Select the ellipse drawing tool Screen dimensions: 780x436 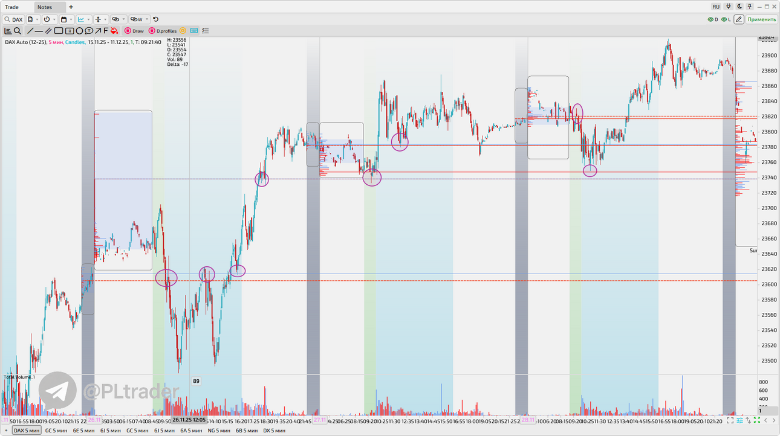79,31
